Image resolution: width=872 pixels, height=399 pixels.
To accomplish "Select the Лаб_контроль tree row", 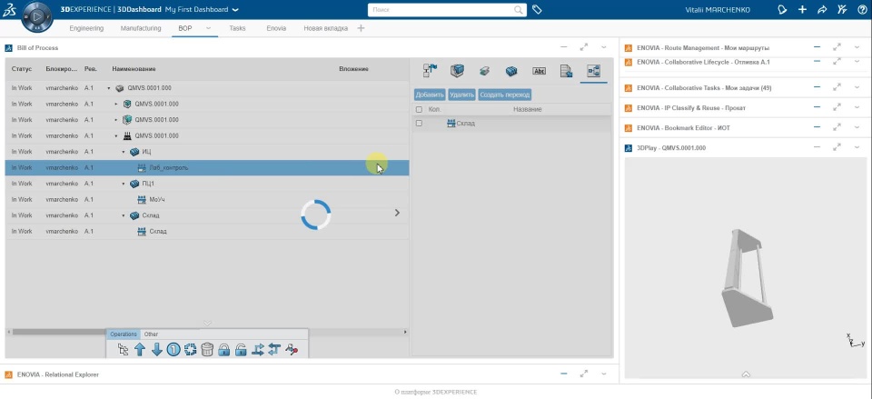I will click(x=207, y=167).
